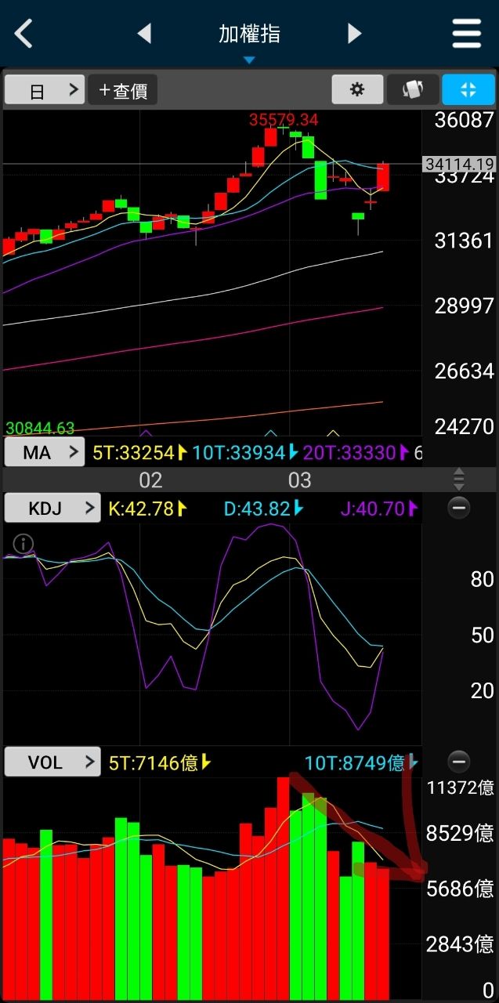Click the blue fullscreen toggle icon
This screenshot has width=499, height=1003.
(468, 89)
